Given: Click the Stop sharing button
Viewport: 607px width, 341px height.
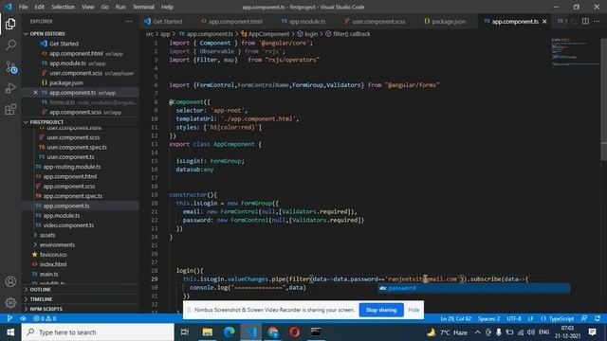Looking at the screenshot, I should pyautogui.click(x=381, y=310).
